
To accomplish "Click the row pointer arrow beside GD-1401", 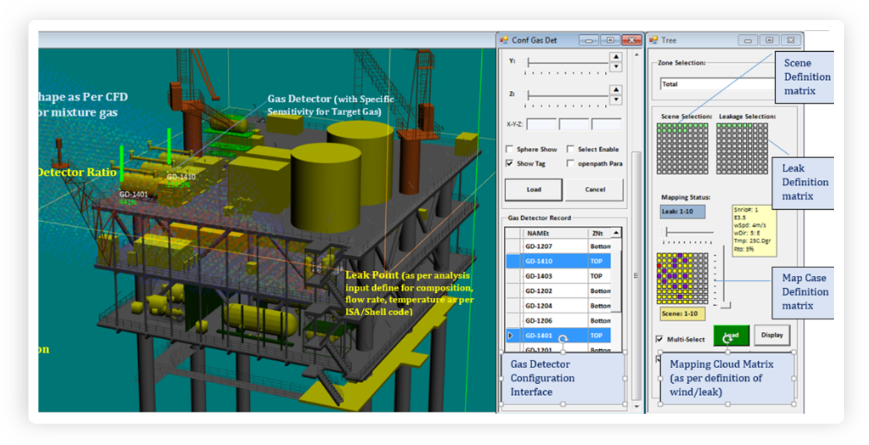I will (x=510, y=336).
